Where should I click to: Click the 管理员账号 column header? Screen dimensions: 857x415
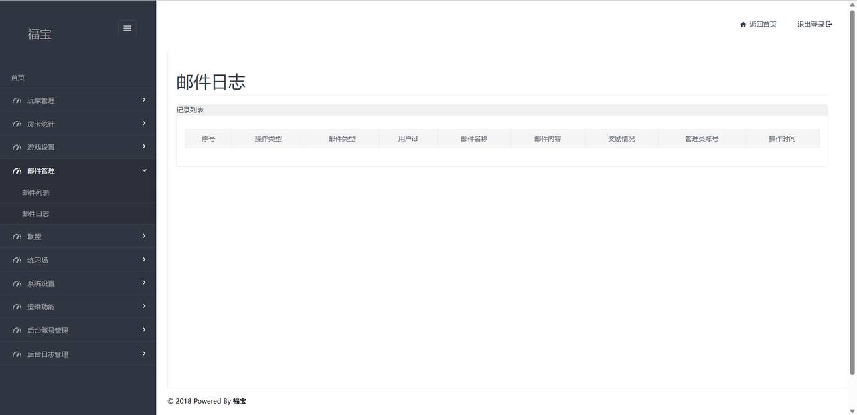point(702,139)
